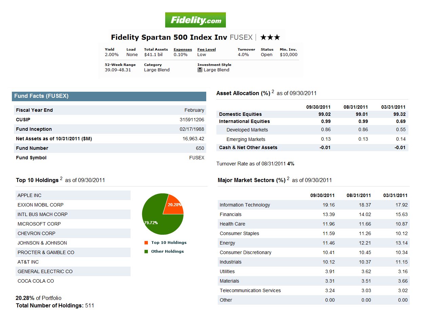
Task: Click the Telecommunication Services sector label
Action: (250, 290)
